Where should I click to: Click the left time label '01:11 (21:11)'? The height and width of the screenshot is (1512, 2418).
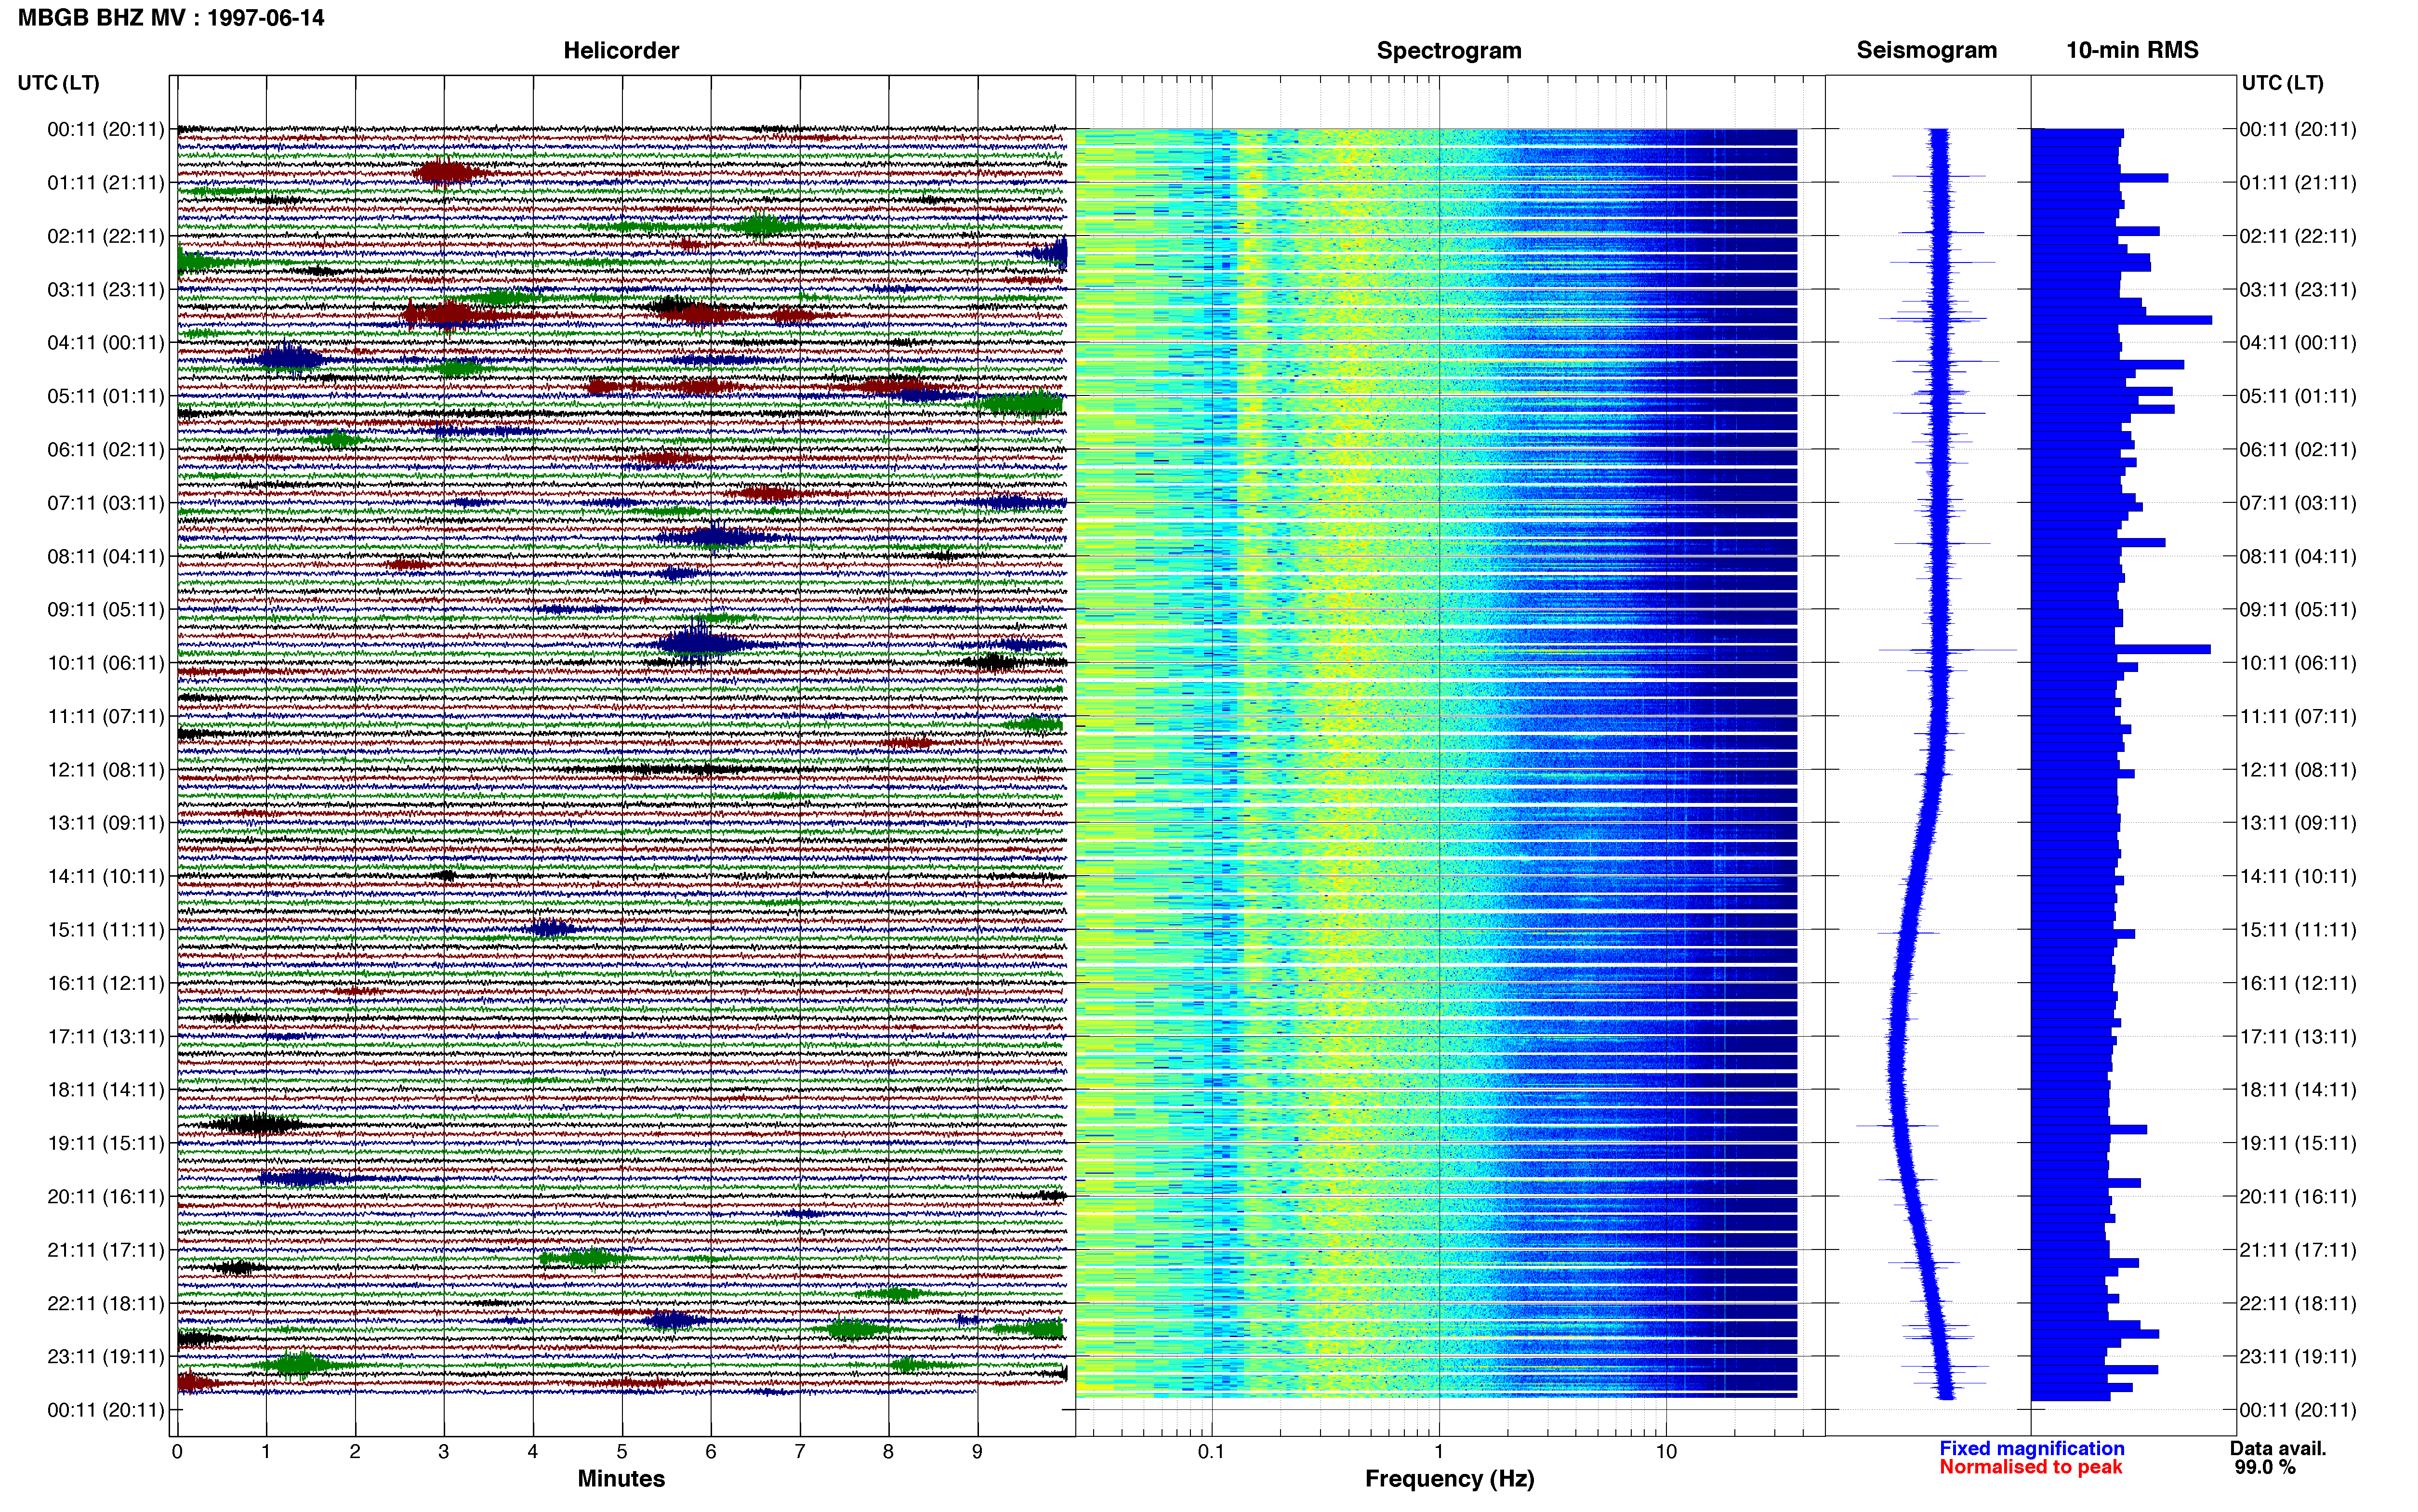pyautogui.click(x=106, y=183)
